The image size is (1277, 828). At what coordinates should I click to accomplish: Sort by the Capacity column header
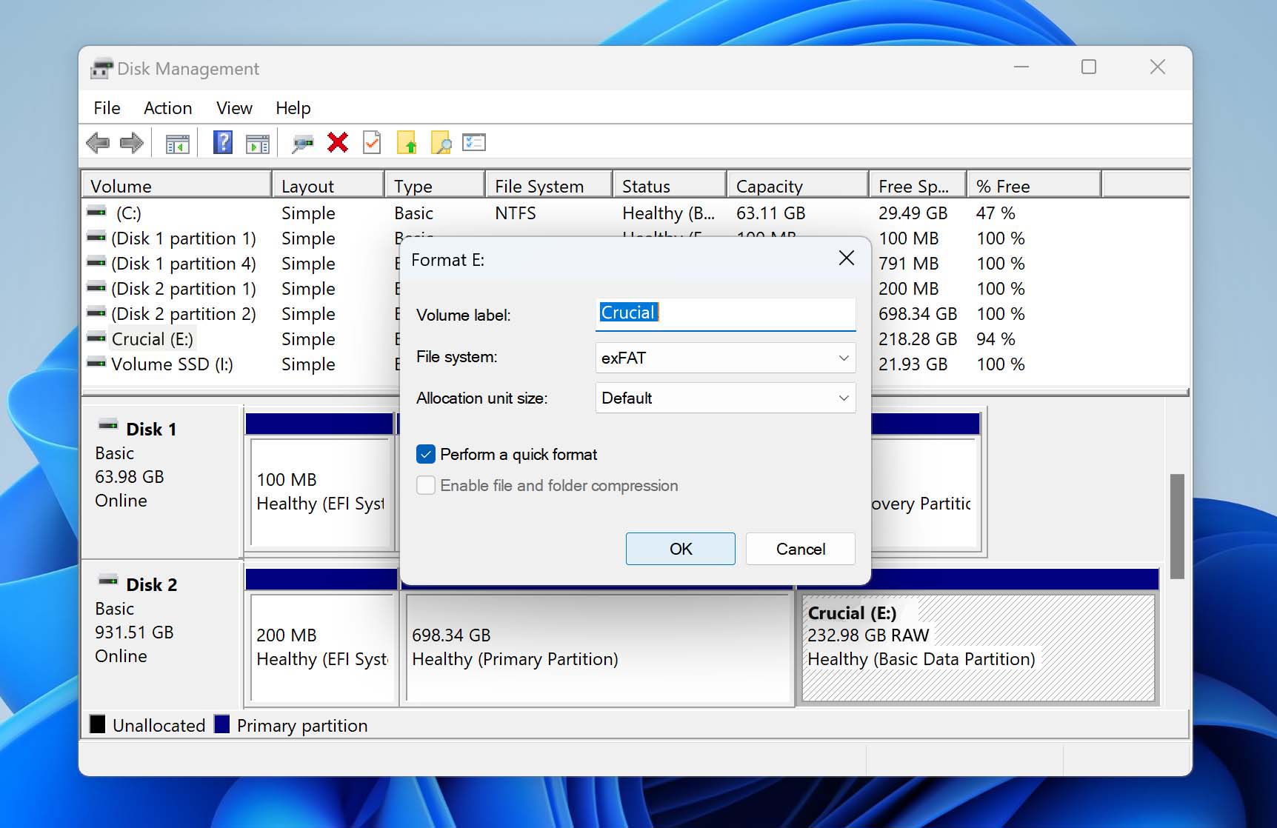tap(798, 186)
